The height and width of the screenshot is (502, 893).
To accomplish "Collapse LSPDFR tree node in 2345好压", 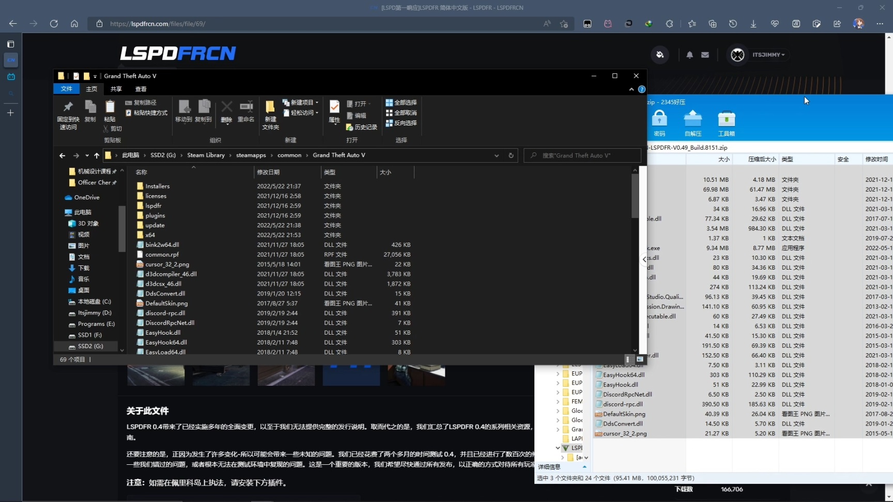I will point(558,448).
